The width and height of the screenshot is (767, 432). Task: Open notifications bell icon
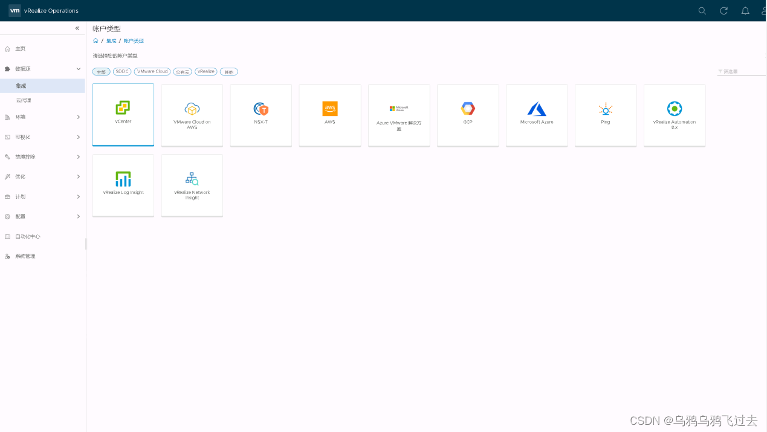pos(745,11)
